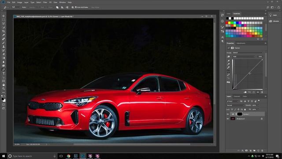This screenshot has height=159, width=282.
Task: Create new group folder in Layers panel
Action: click(254, 151)
